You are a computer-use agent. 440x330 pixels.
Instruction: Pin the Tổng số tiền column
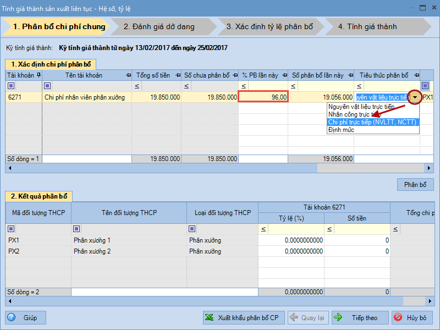point(177,75)
